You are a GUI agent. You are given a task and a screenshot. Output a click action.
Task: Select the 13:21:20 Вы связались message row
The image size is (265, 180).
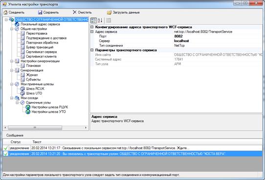click(x=132, y=154)
